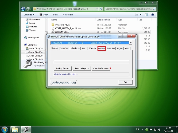Open the About tab

[127, 48]
